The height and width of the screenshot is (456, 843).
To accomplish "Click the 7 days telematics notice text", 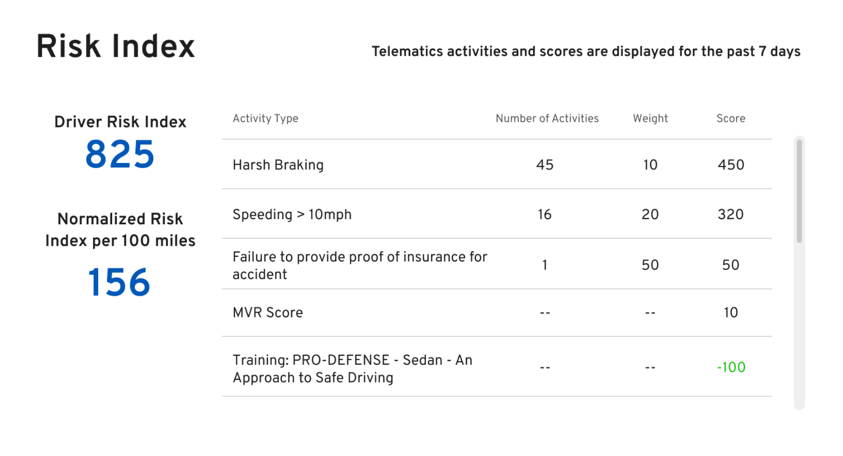I will (585, 52).
